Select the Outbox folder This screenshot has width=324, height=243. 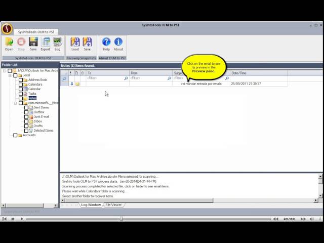(39, 112)
